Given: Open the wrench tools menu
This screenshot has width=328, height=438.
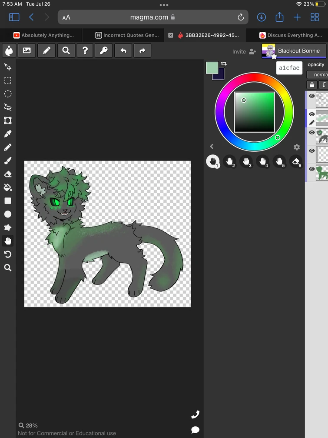Looking at the screenshot, I should [x=104, y=50].
